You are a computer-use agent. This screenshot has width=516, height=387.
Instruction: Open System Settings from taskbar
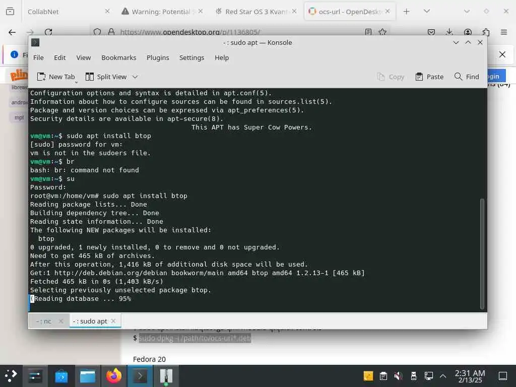[x=35, y=376]
